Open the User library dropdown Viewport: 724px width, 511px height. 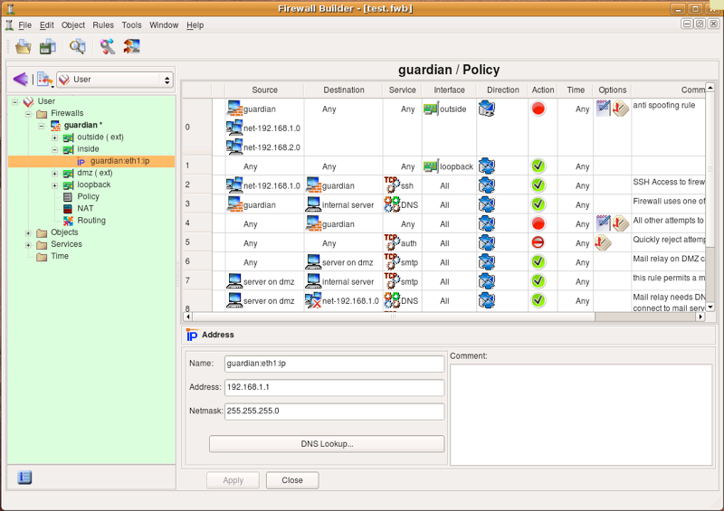coord(115,80)
